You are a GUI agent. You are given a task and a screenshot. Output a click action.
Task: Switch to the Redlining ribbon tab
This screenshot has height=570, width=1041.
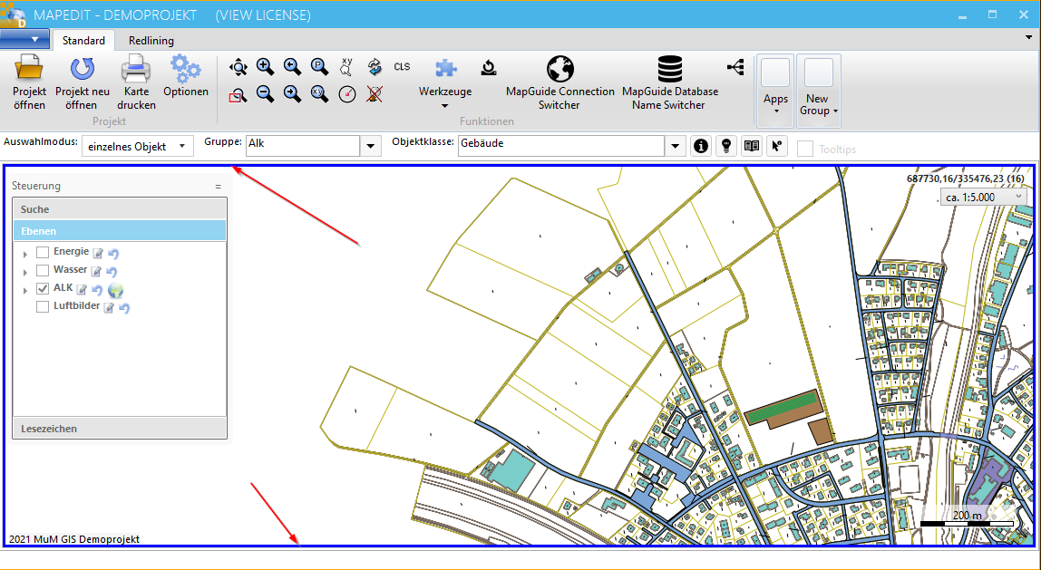pyautogui.click(x=151, y=41)
